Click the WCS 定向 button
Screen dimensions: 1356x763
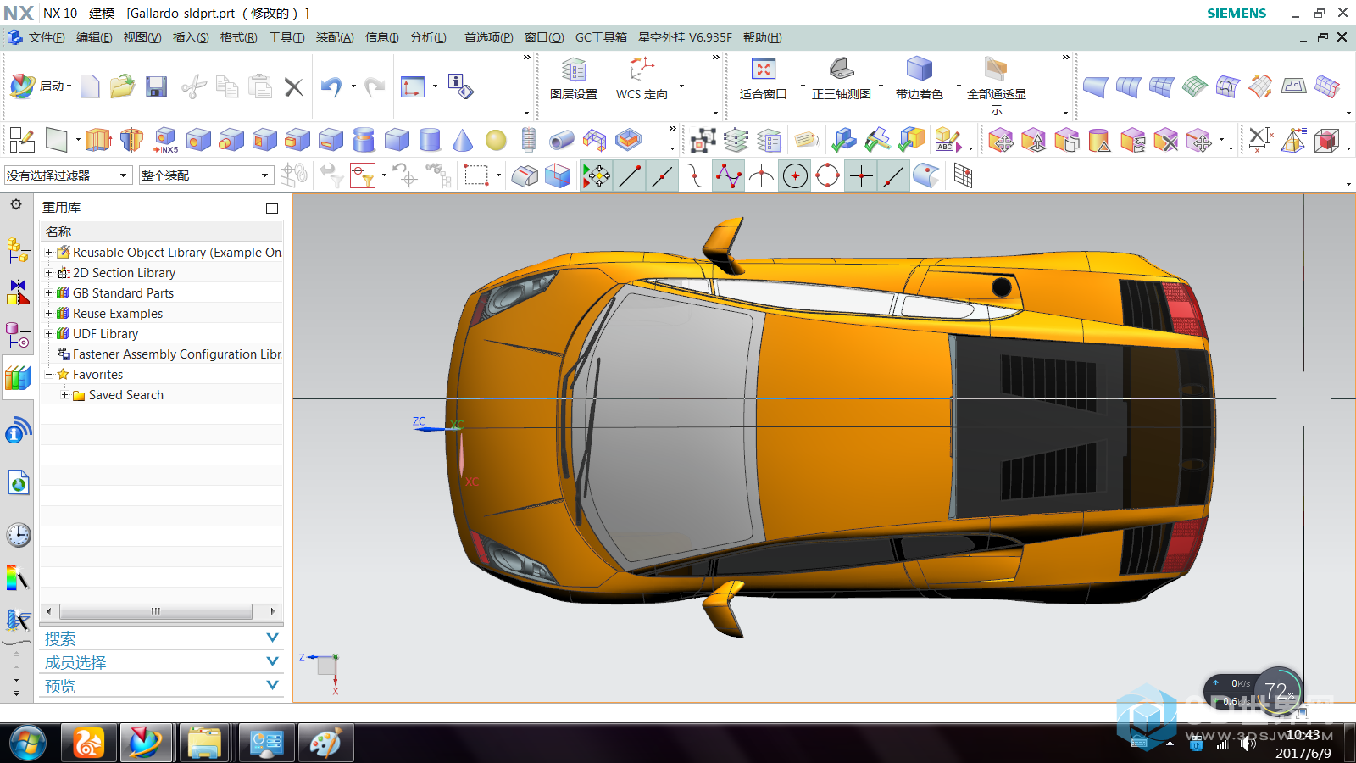click(x=642, y=79)
